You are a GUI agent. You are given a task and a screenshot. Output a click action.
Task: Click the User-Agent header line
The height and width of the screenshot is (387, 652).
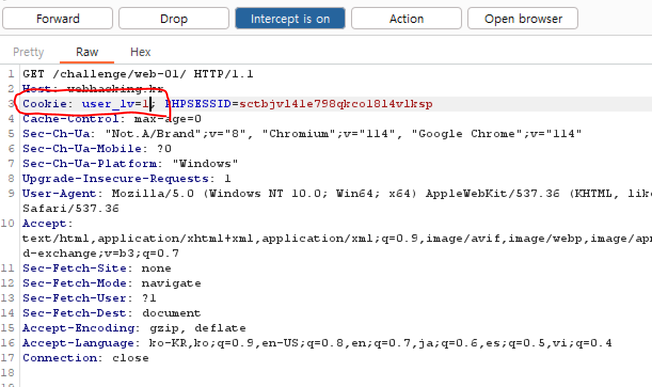[337, 193]
